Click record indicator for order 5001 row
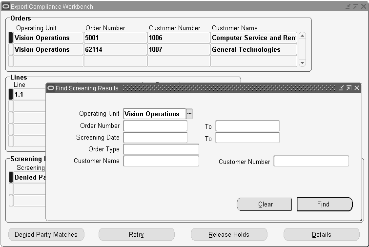 click(11, 38)
